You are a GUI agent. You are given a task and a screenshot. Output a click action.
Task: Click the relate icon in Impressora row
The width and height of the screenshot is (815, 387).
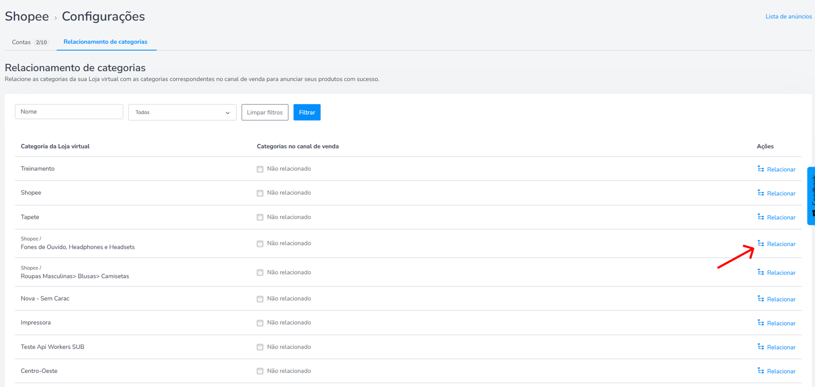(x=760, y=323)
